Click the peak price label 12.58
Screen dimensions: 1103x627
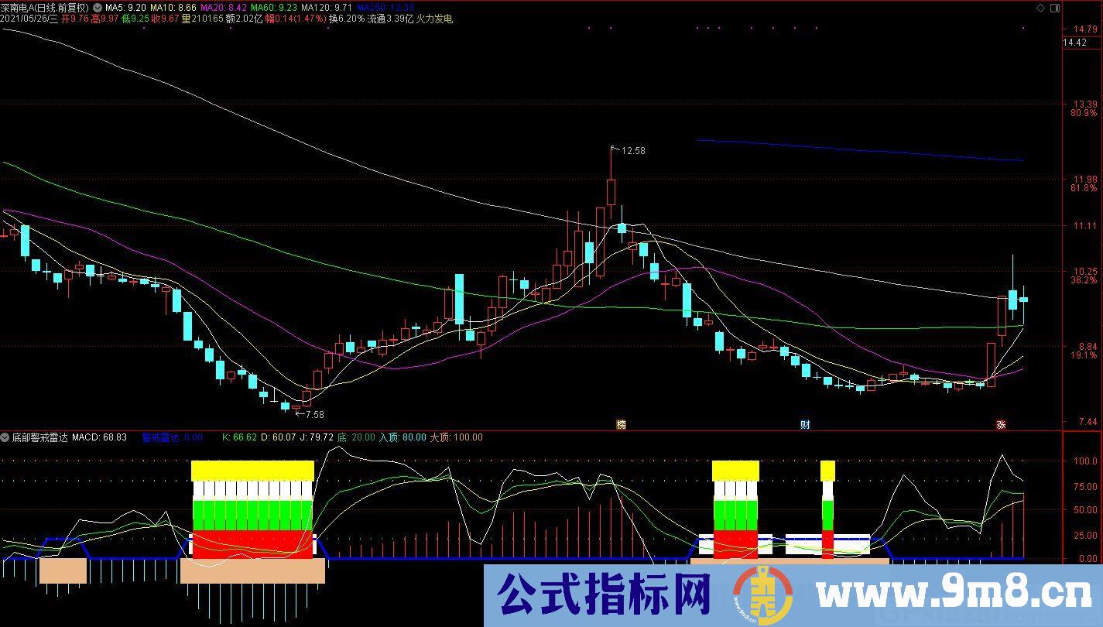coord(633,151)
